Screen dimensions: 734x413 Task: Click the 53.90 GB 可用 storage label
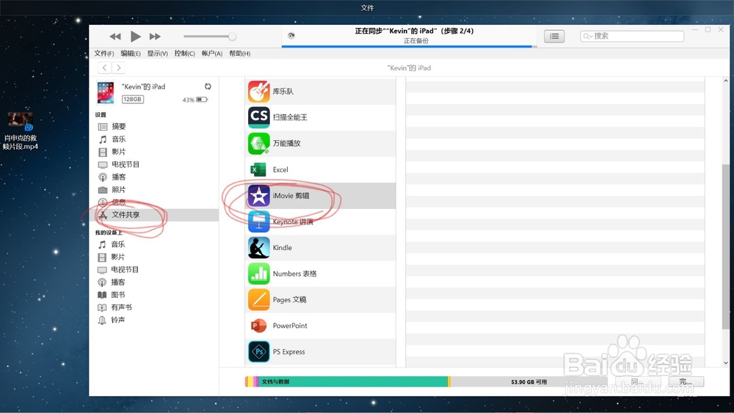pyautogui.click(x=529, y=381)
